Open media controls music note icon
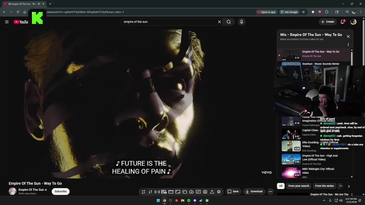 click(347, 12)
